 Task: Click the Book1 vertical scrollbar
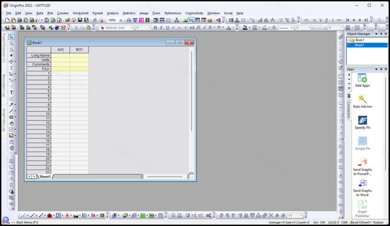pos(191,91)
